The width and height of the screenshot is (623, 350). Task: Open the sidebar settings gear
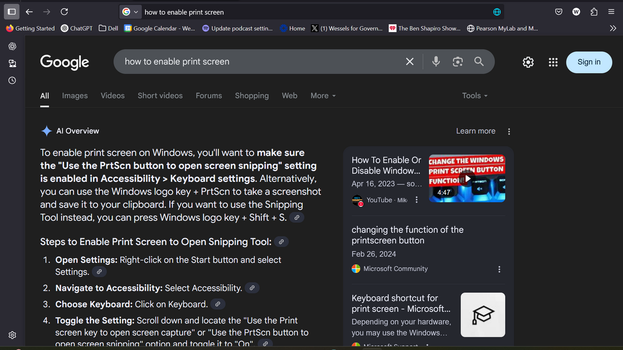[13, 335]
